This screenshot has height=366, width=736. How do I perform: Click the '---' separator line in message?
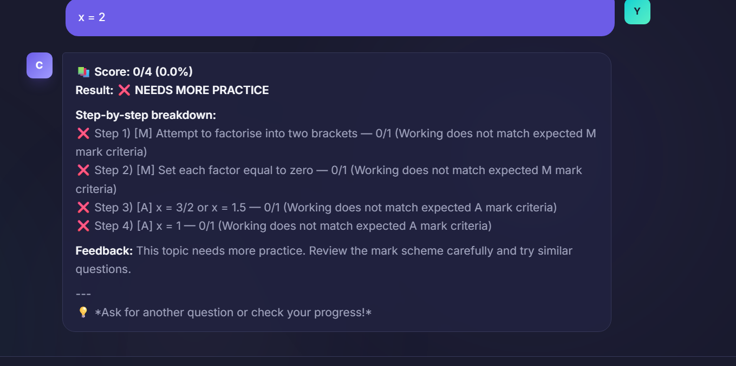[83, 294]
